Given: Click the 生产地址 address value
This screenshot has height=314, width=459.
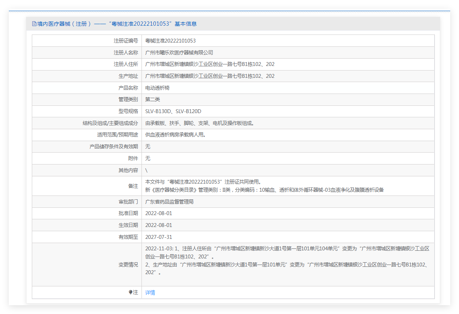Looking at the screenshot, I should click(210, 76).
